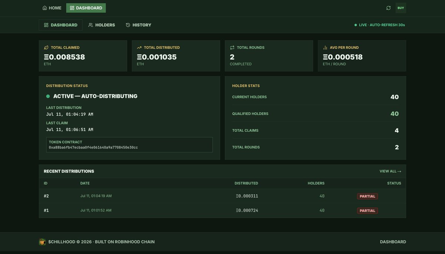Viewport: 445px width, 254px height.
Task: Click the PARTIAL badge on row #2
Action: point(367,196)
